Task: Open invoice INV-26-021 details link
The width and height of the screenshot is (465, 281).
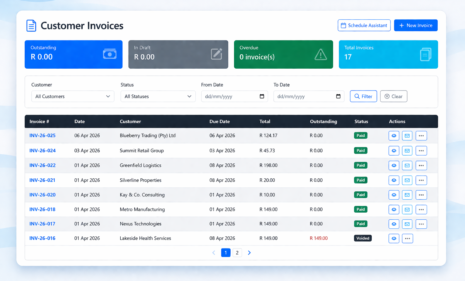Action: [42, 180]
